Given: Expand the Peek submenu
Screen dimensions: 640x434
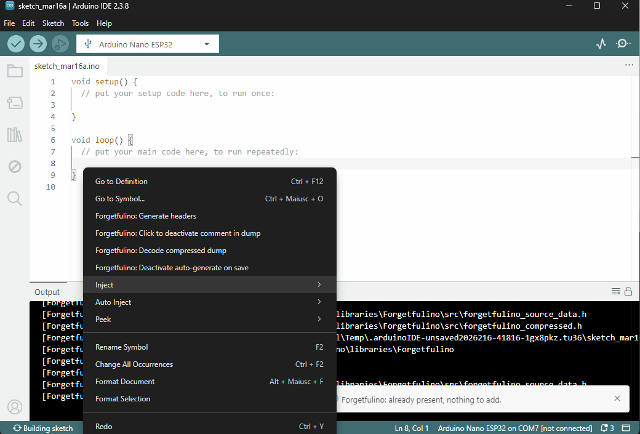Looking at the screenshot, I should [x=209, y=319].
